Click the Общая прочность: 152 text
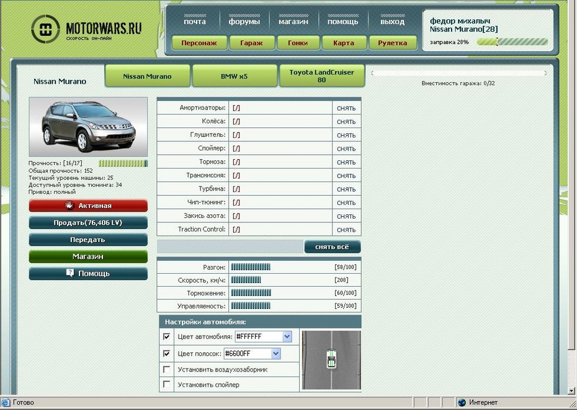The width and height of the screenshot is (577, 410). coord(61,171)
